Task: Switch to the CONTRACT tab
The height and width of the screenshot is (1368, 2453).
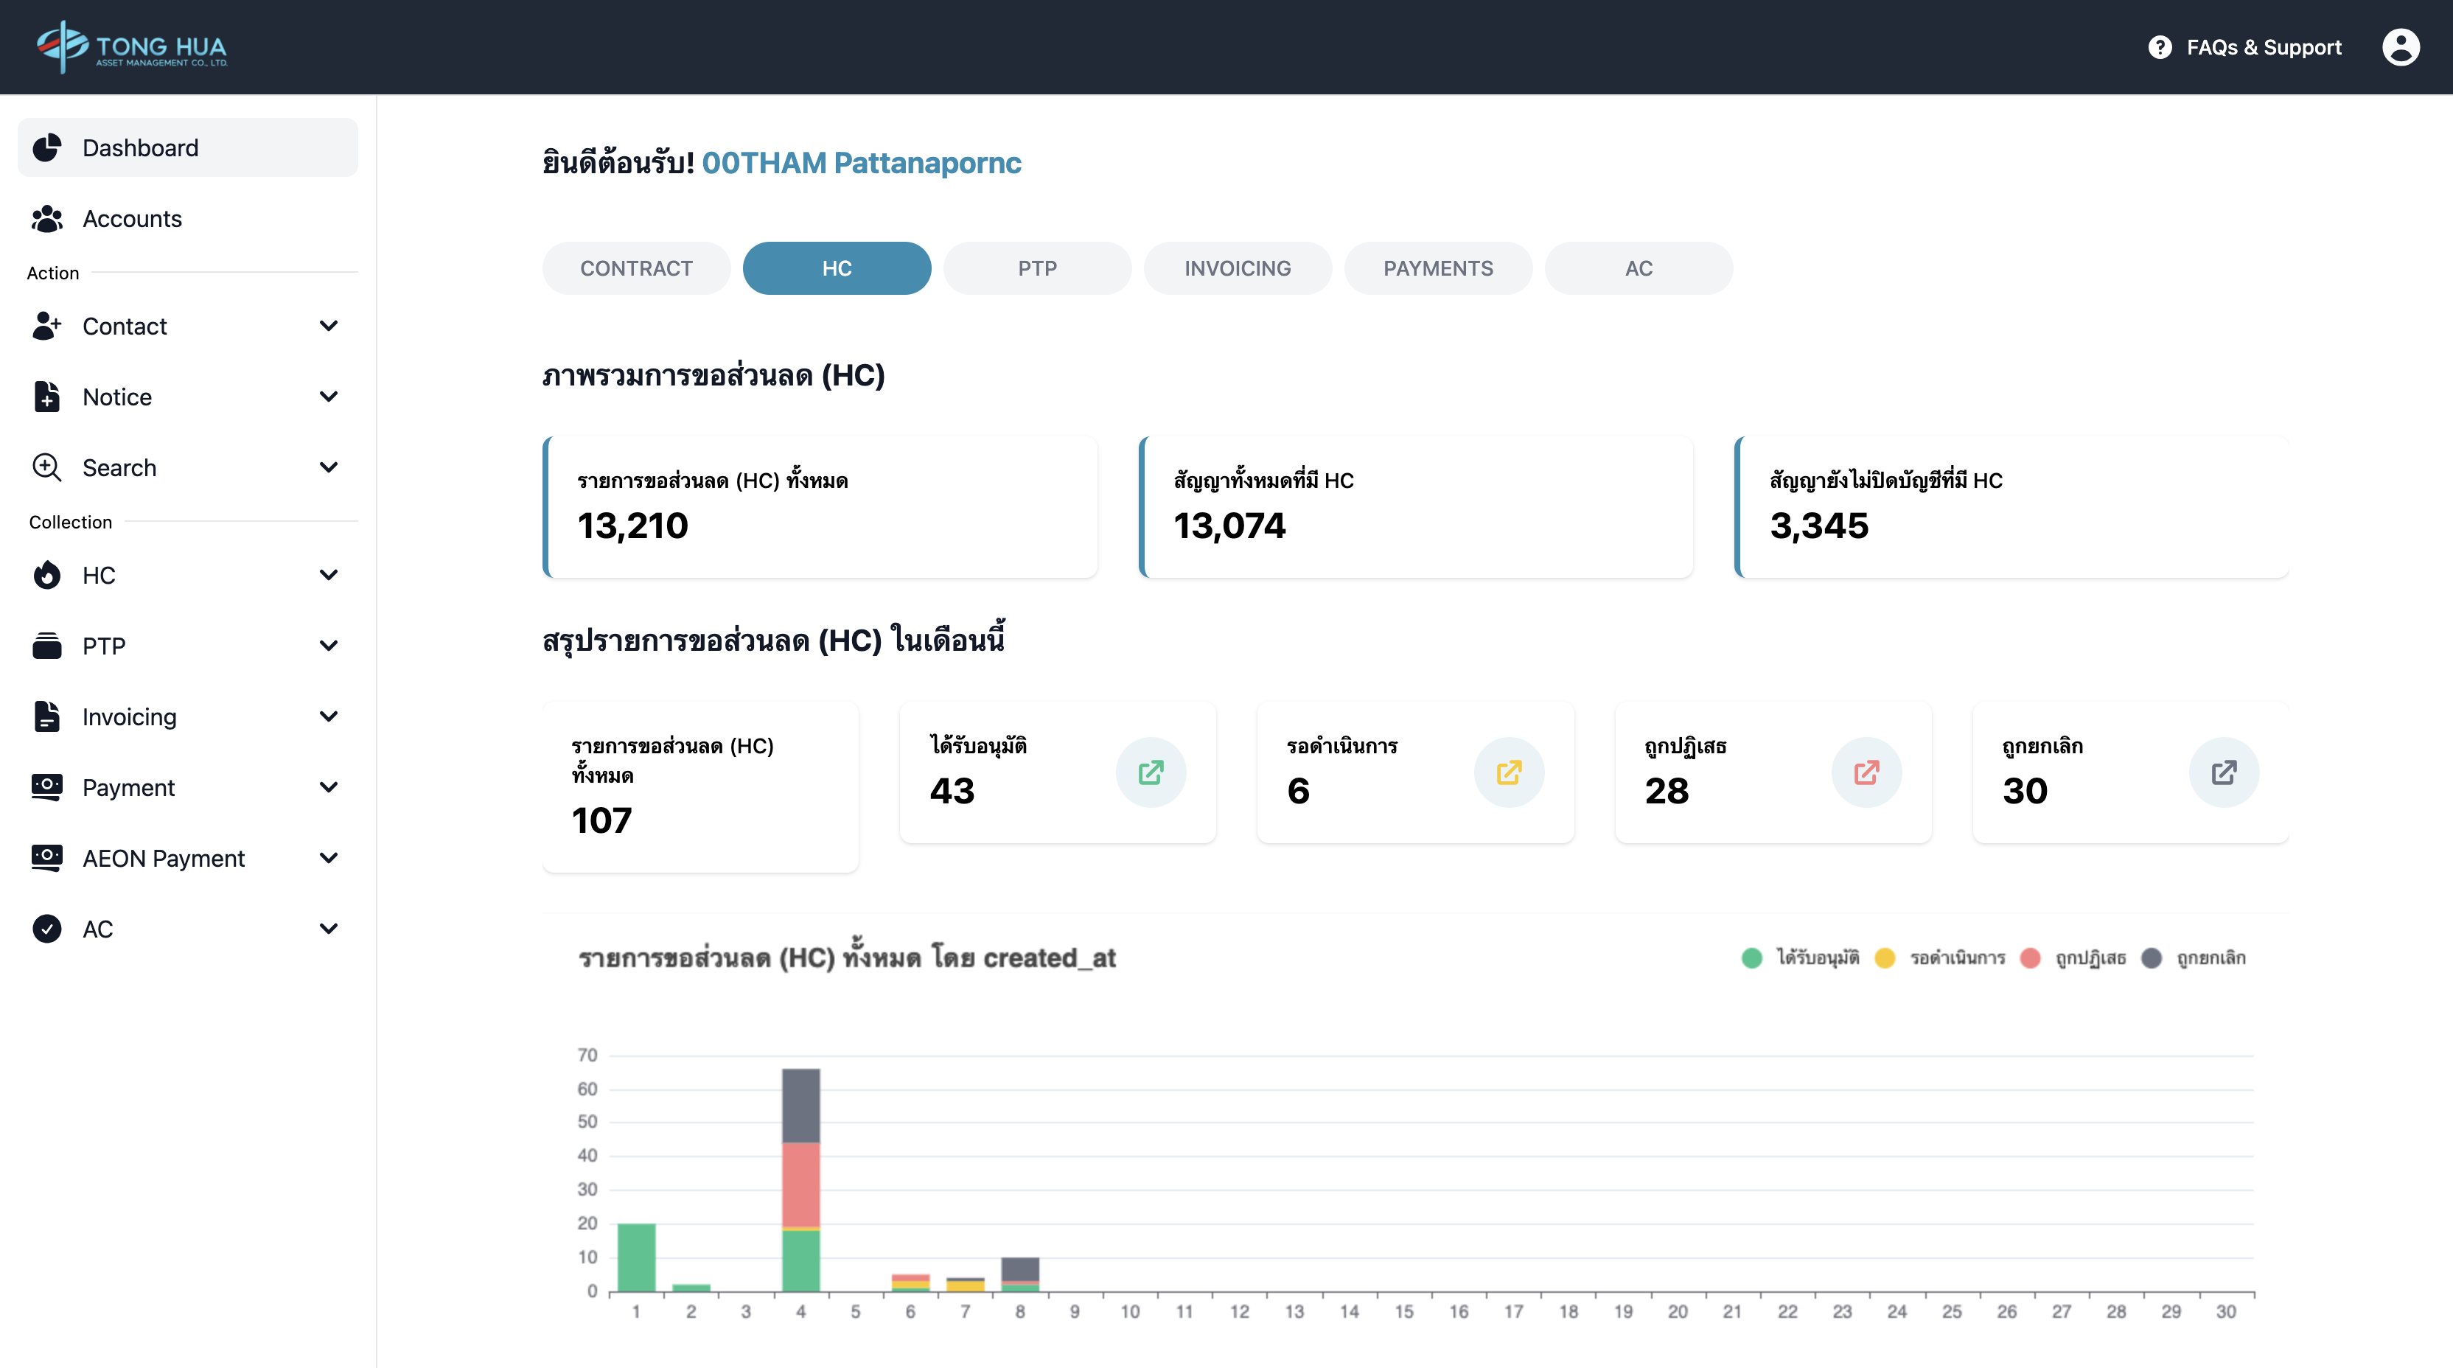Action: click(x=636, y=268)
